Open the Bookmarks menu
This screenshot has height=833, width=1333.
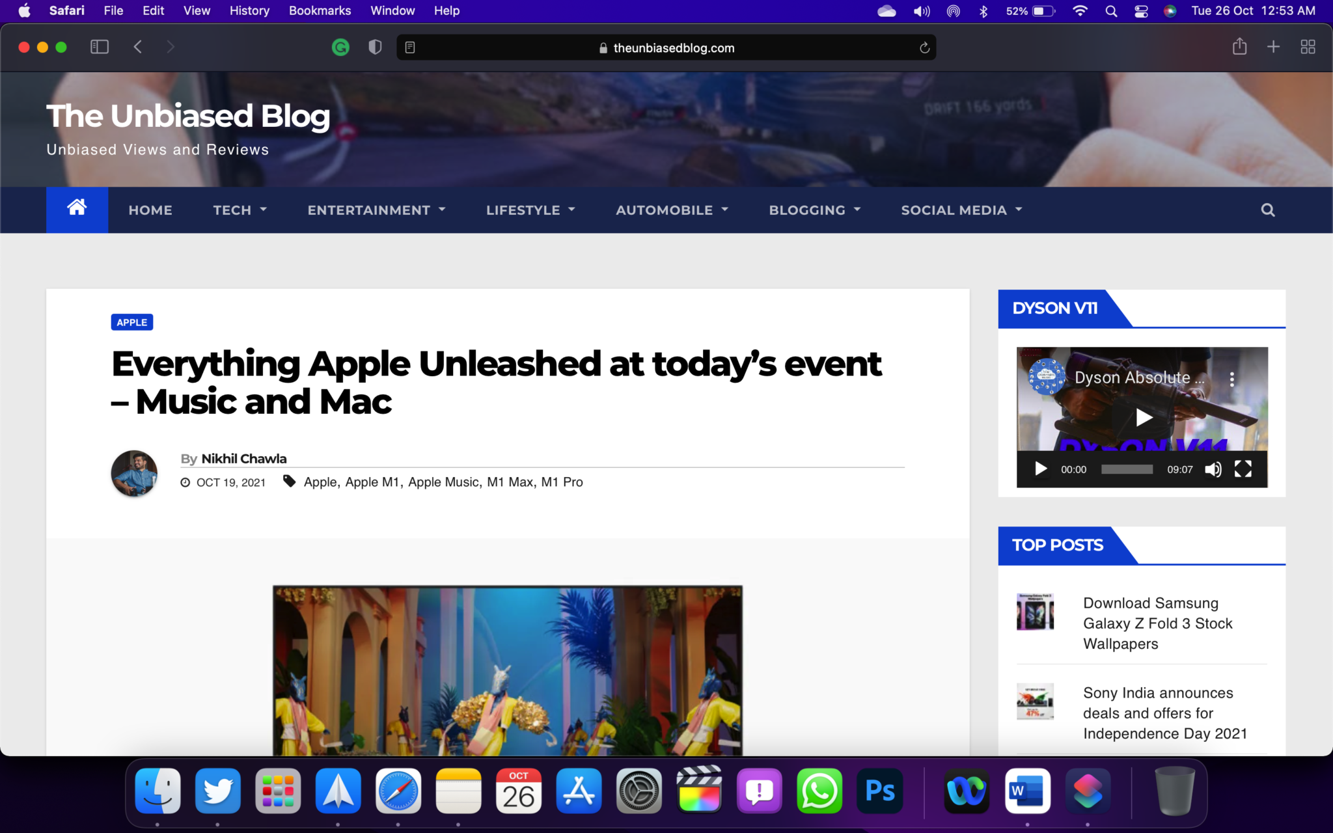[x=320, y=11]
